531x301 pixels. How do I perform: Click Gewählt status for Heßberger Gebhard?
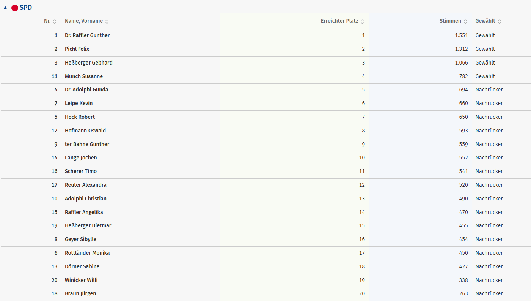pyautogui.click(x=485, y=63)
